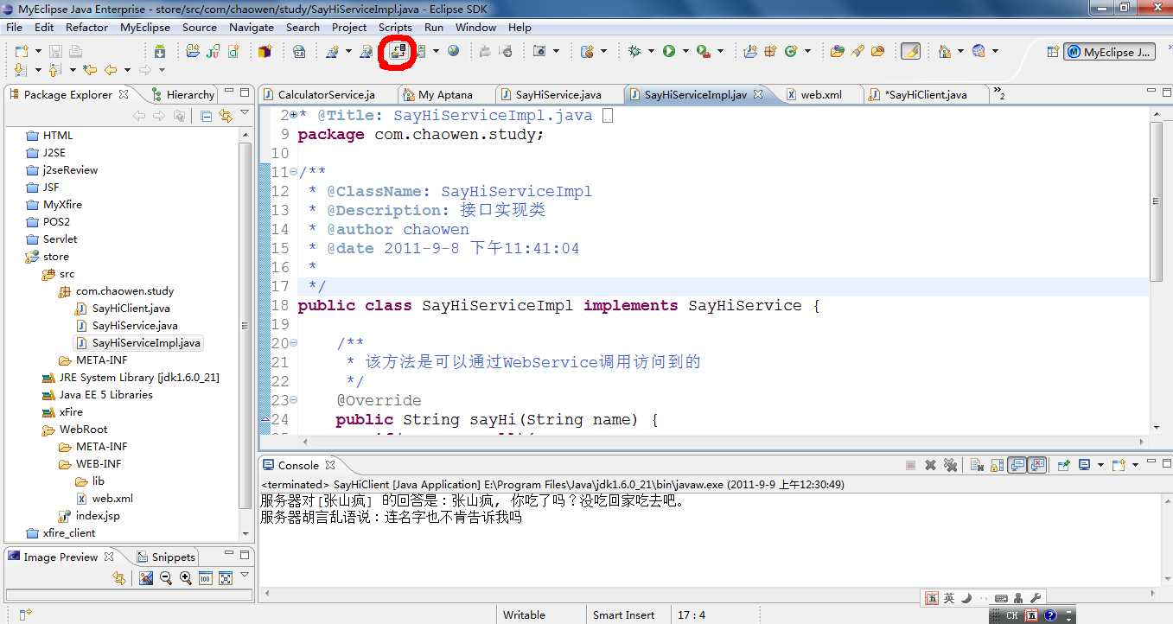
Task: Expand the folded header comment at line 2
Action: [294, 115]
